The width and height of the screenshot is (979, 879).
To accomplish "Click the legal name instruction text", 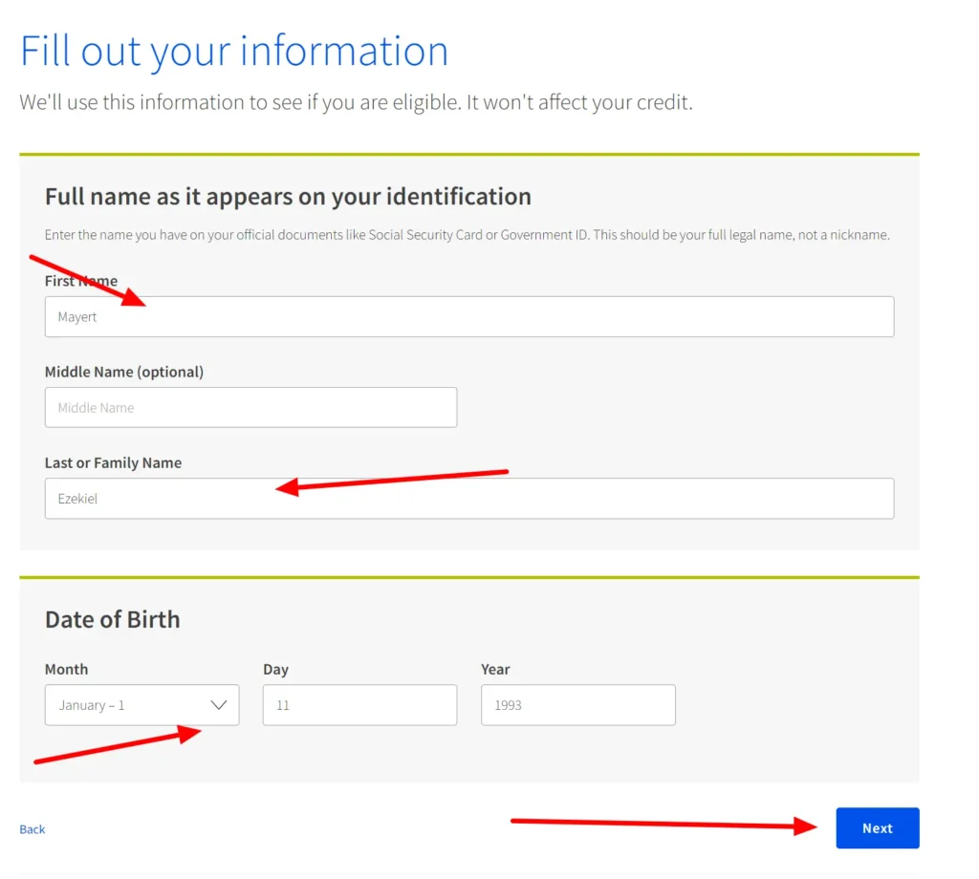I will 467,235.
